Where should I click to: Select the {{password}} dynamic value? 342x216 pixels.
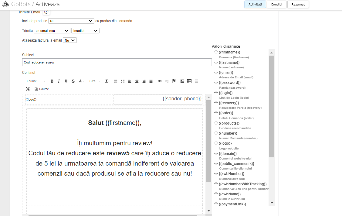(230, 83)
